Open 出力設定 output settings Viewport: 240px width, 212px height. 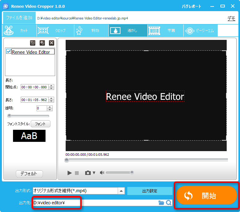pyautogui.click(x=150, y=191)
